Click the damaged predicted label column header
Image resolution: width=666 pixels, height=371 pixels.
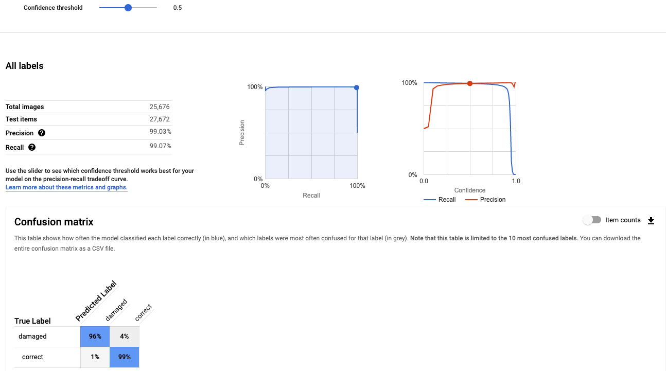click(116, 310)
